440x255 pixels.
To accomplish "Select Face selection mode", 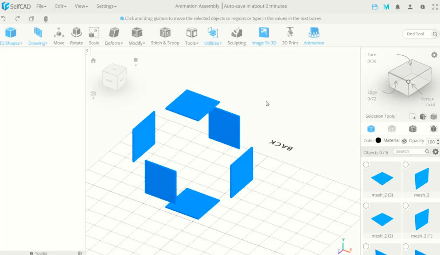I will [372, 58].
